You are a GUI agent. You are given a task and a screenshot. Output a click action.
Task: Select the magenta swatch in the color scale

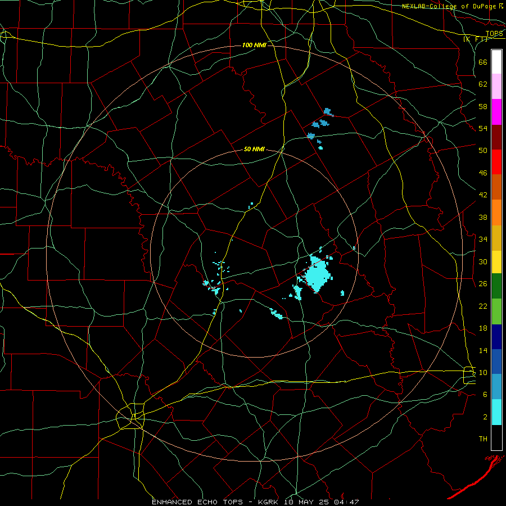pos(496,112)
